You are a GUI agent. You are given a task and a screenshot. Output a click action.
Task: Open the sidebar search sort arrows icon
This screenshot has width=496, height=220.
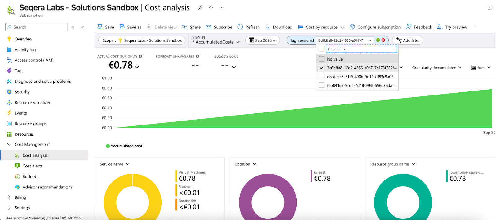[x=73, y=27]
